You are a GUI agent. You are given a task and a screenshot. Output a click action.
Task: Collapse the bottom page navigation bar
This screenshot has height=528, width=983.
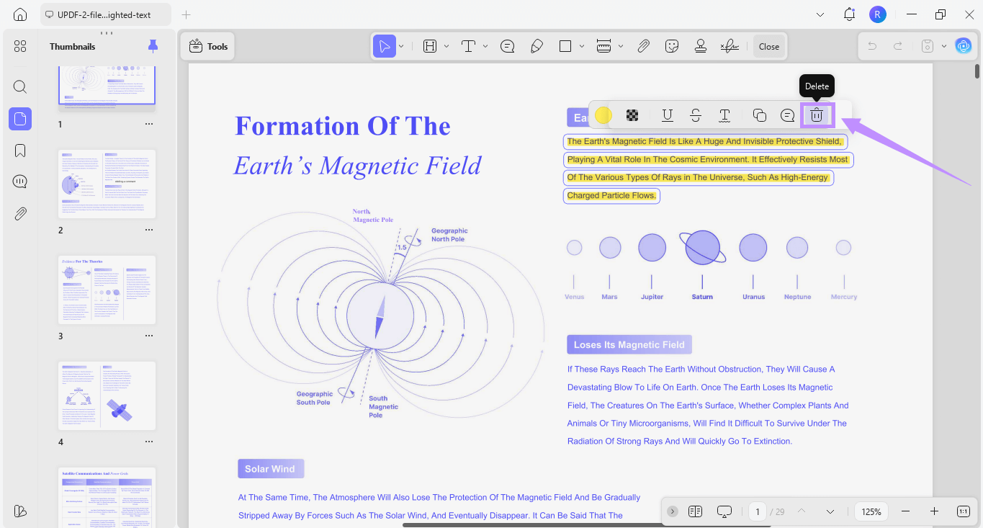[x=673, y=511]
